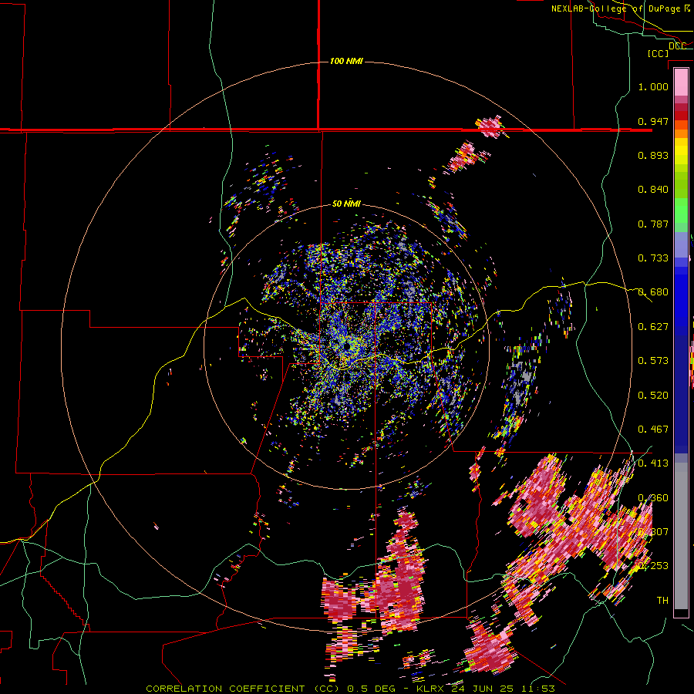Pick the yellow color bar segment
The width and height of the screenshot is (694, 694).
(x=681, y=152)
